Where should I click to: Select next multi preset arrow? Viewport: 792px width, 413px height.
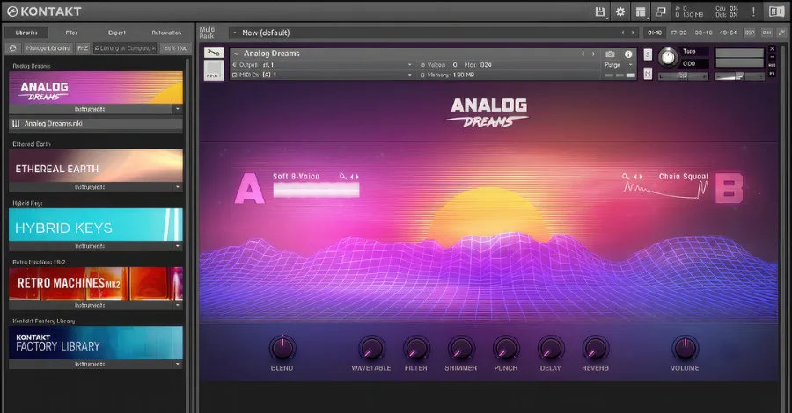pos(633,33)
